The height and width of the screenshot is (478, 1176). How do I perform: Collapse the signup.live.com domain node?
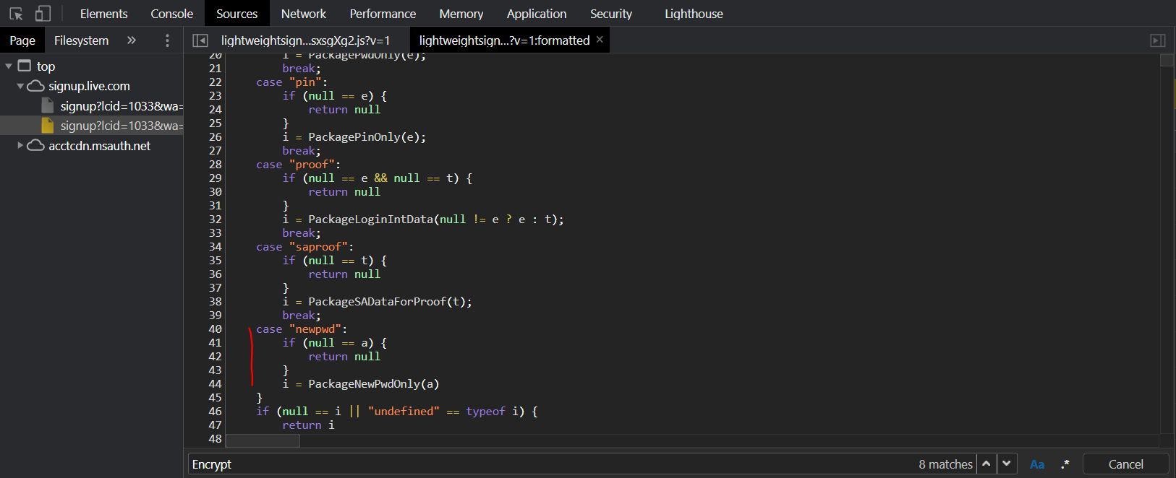coord(20,86)
